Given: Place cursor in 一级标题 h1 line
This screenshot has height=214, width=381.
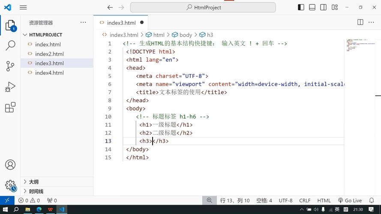Looking at the screenshot, I should [x=166, y=125].
